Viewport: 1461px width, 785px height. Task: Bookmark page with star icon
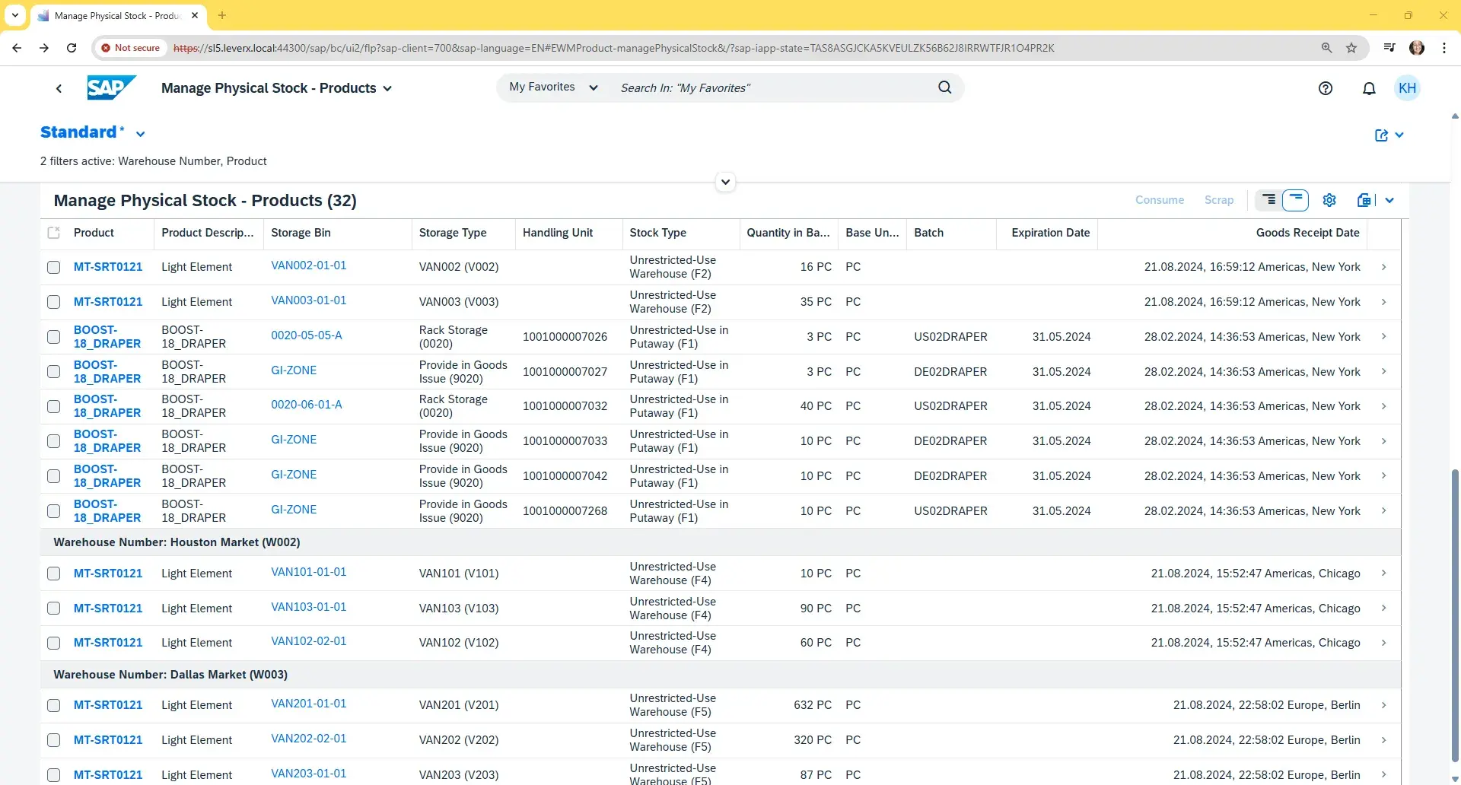(x=1351, y=48)
